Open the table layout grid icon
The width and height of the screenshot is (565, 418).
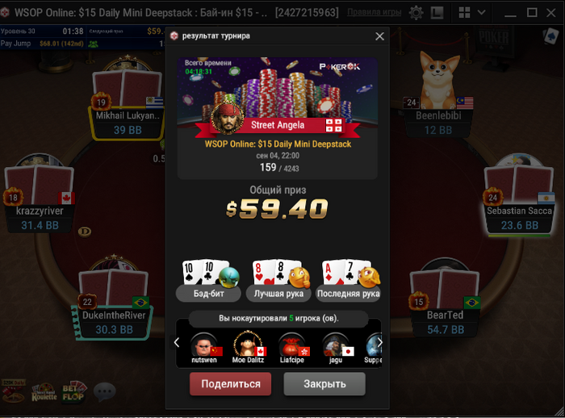tap(464, 13)
